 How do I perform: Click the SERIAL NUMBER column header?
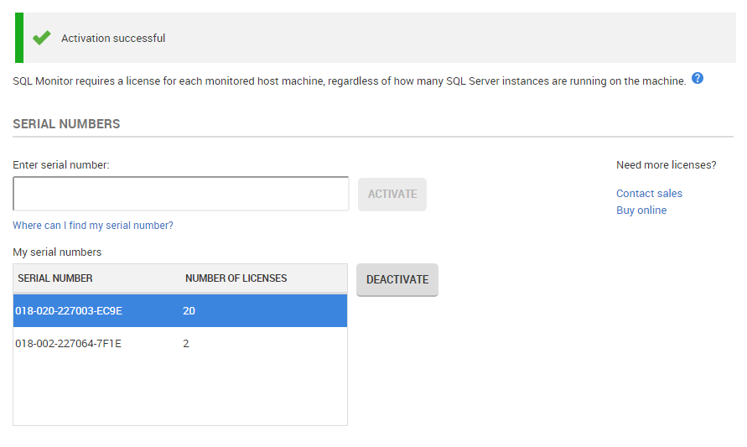click(x=55, y=278)
